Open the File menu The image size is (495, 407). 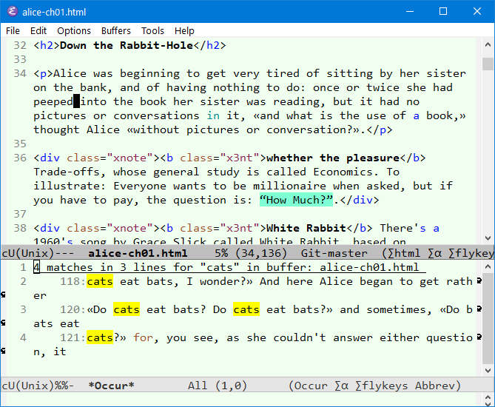pos(13,30)
